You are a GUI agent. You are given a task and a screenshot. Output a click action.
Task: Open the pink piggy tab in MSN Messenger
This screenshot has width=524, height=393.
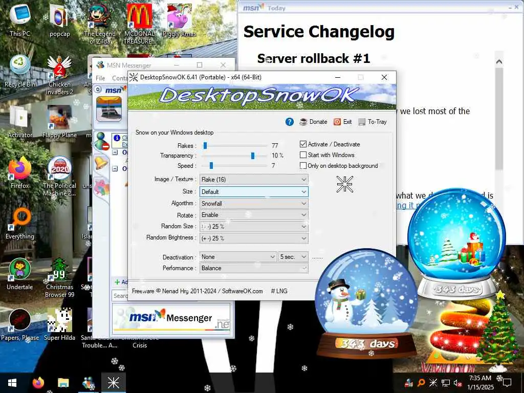(101, 186)
